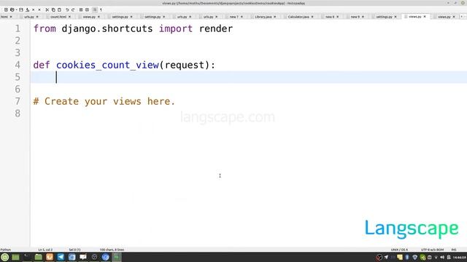Click the Undo arrow icon
Screen dimensions: 467x262
pyautogui.click(x=67, y=9)
